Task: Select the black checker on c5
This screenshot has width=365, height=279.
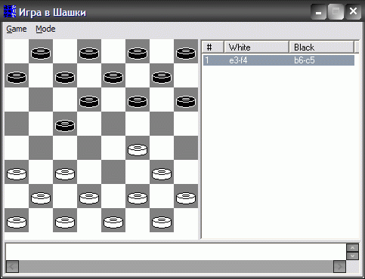Action: coord(65,125)
